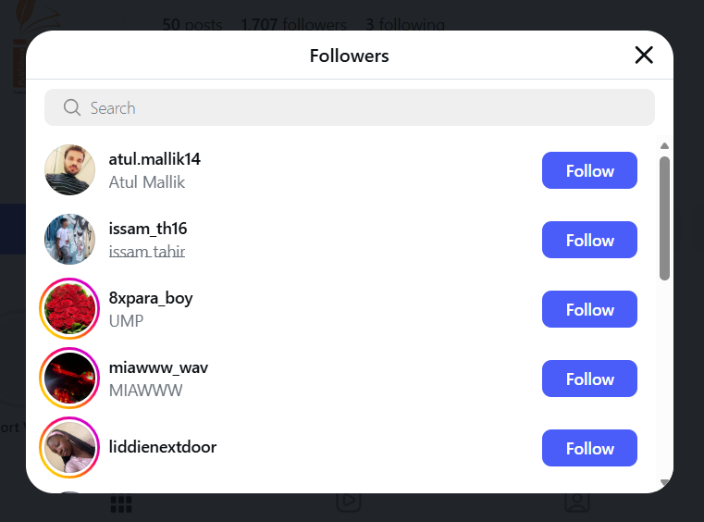The image size is (704, 522).
Task: Follow issam_th16
Action: coord(589,240)
